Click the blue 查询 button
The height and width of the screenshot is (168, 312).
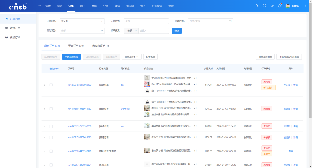tap(177, 30)
